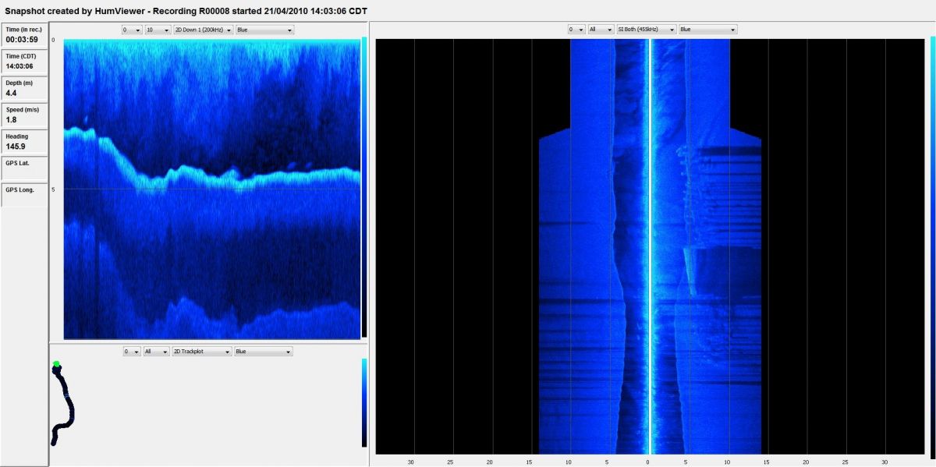936x467 pixels.
Task: Click the Depth (m) readout field
Action: click(25, 89)
